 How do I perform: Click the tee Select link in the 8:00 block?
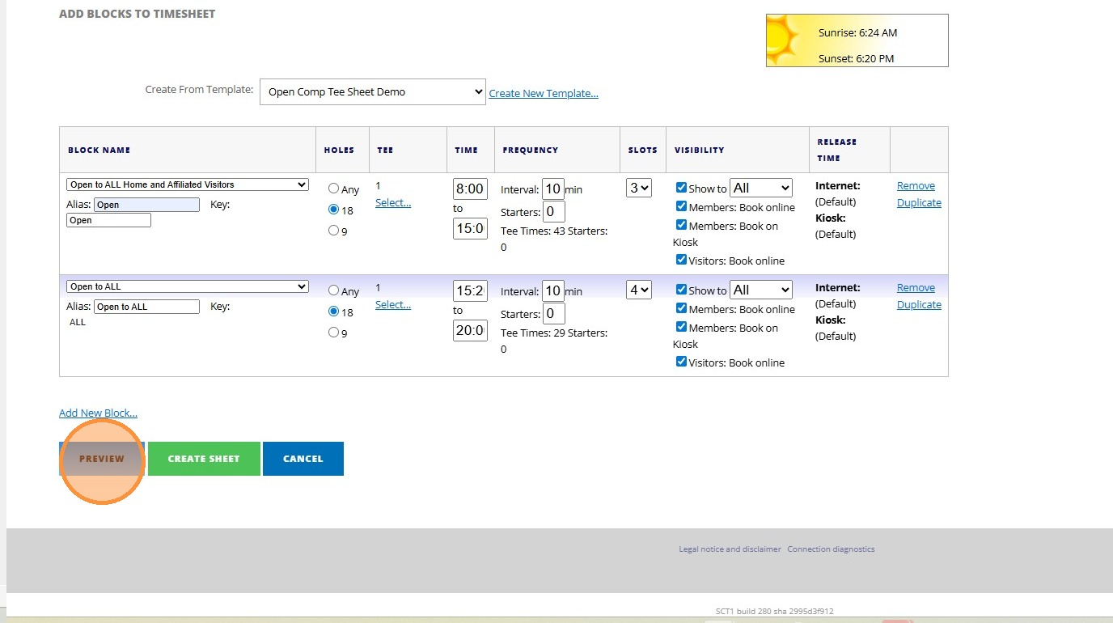pos(393,203)
